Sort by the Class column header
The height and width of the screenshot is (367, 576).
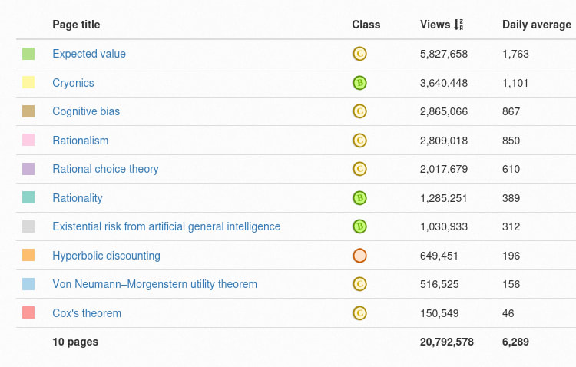tap(366, 25)
